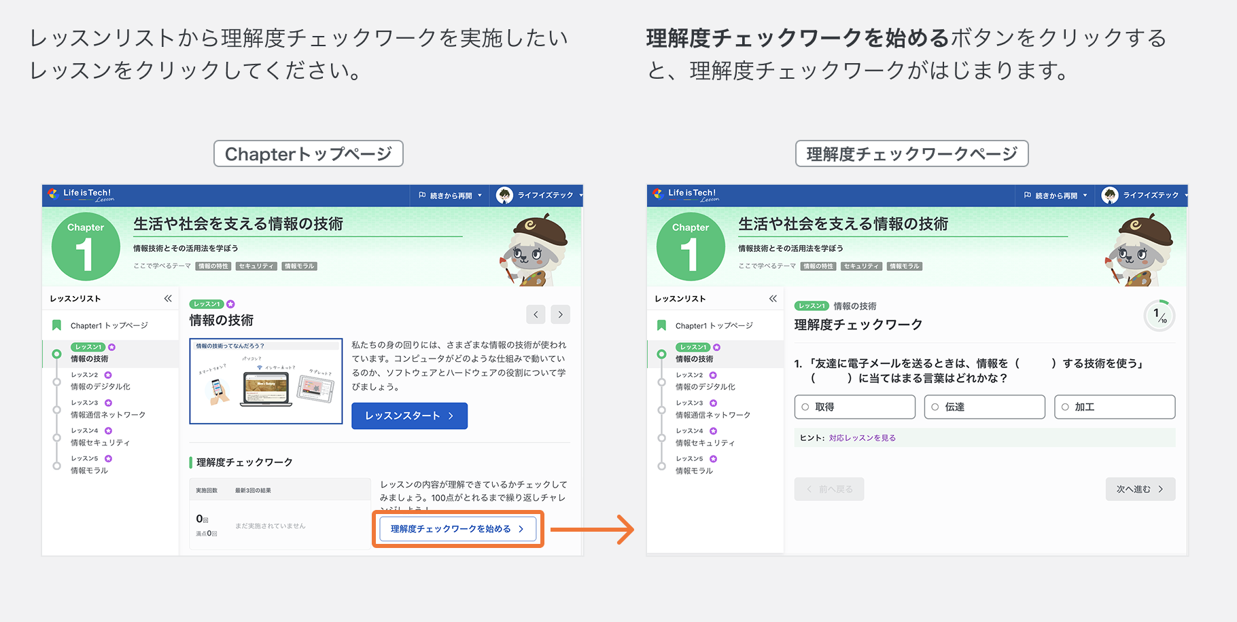Click the Chapter 1 circle badge
The image size is (1237, 622).
86,246
